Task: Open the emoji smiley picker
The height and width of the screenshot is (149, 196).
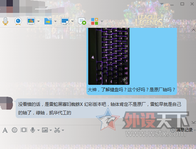Action: 15,130
